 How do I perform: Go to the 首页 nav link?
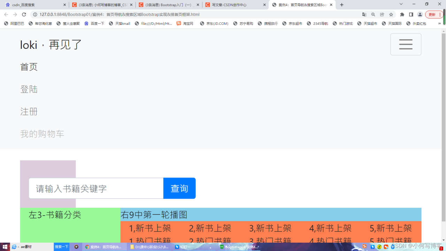[29, 67]
